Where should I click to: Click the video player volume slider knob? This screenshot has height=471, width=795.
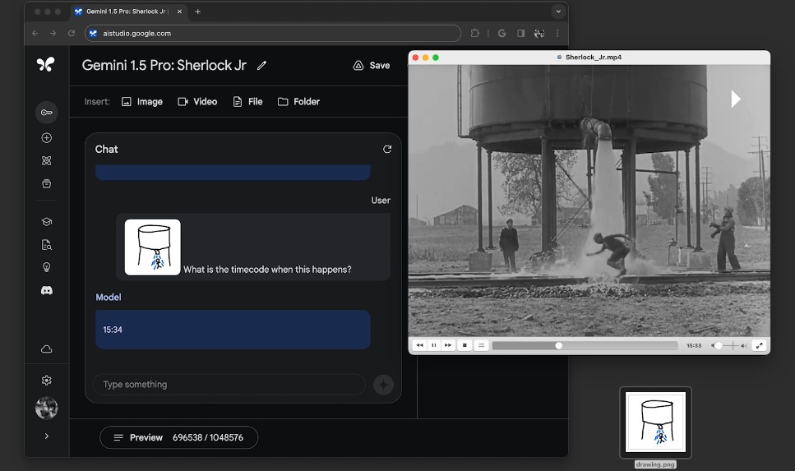[719, 346]
